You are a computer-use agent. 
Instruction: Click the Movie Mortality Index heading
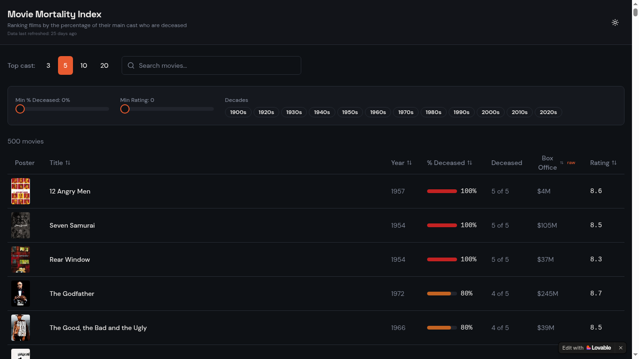pos(54,14)
